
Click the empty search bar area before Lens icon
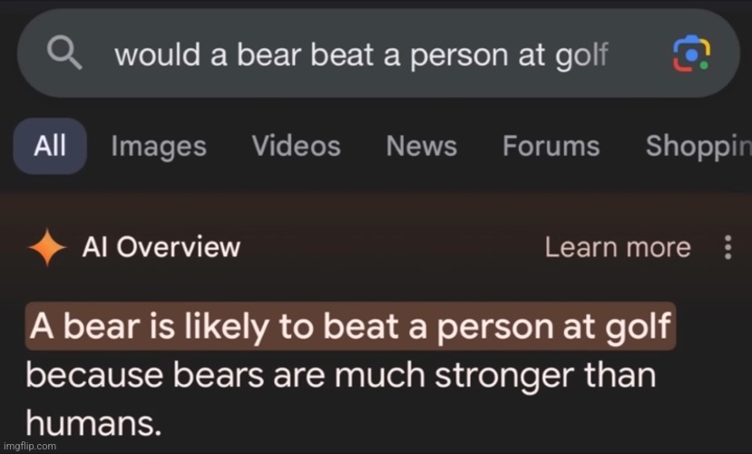pyautogui.click(x=640, y=55)
